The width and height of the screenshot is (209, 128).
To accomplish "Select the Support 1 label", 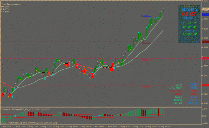I will point(147,43).
